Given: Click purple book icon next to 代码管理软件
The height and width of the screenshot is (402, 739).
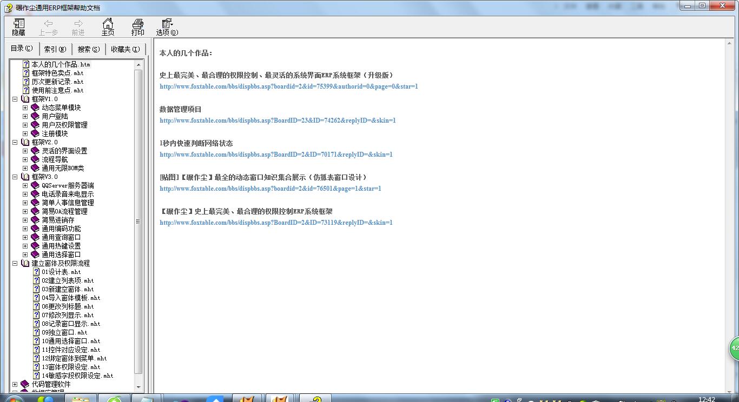Looking at the screenshot, I should tap(25, 384).
